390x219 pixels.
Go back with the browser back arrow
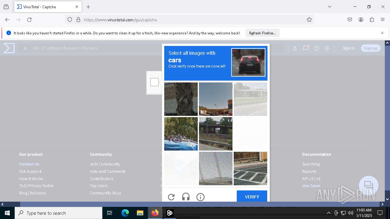point(7,20)
